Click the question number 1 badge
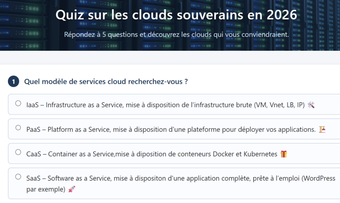This screenshot has height=203, width=340. pyautogui.click(x=13, y=81)
